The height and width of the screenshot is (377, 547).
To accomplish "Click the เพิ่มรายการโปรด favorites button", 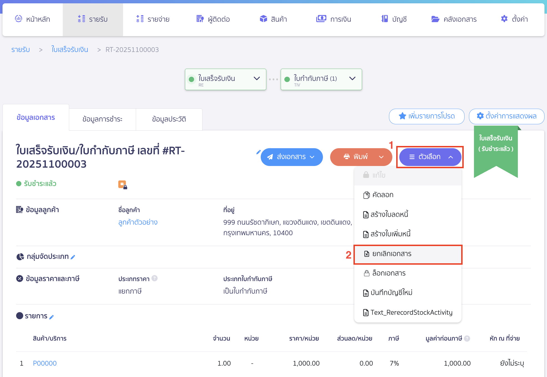I will (426, 116).
